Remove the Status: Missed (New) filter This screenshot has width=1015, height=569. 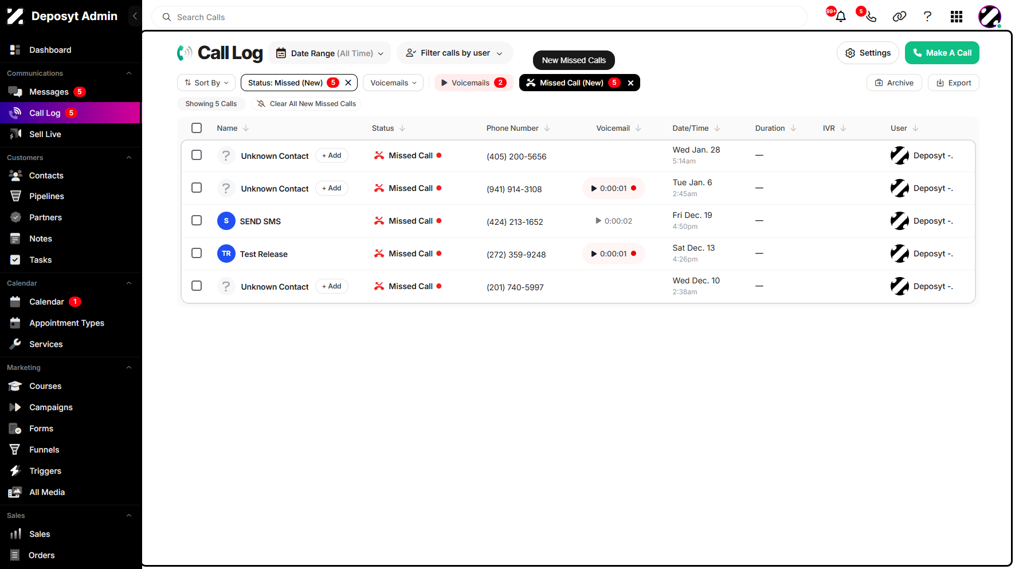coord(348,83)
